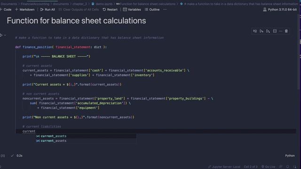Click Clear Outputs of All Cells

coord(79,9)
